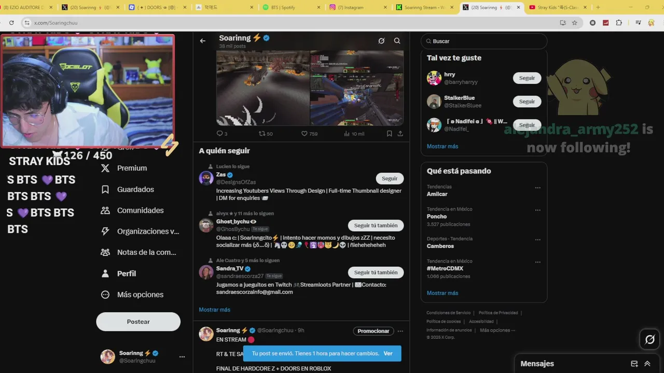Viewport: 664px width, 373px height.
Task: View post analytics showing 10 mil
Action: 354,134
